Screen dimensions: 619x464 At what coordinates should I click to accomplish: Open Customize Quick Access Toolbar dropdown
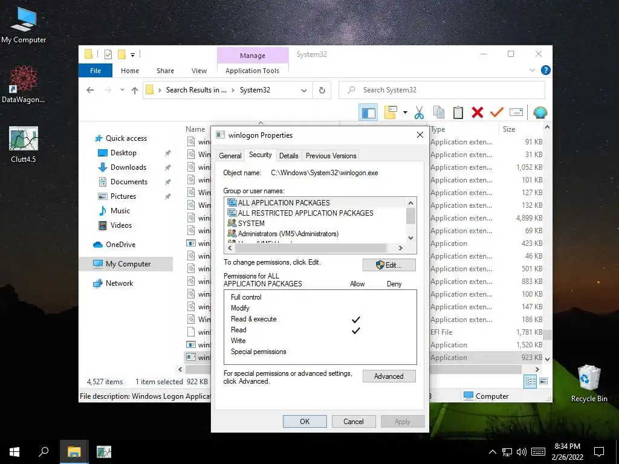[x=132, y=55]
